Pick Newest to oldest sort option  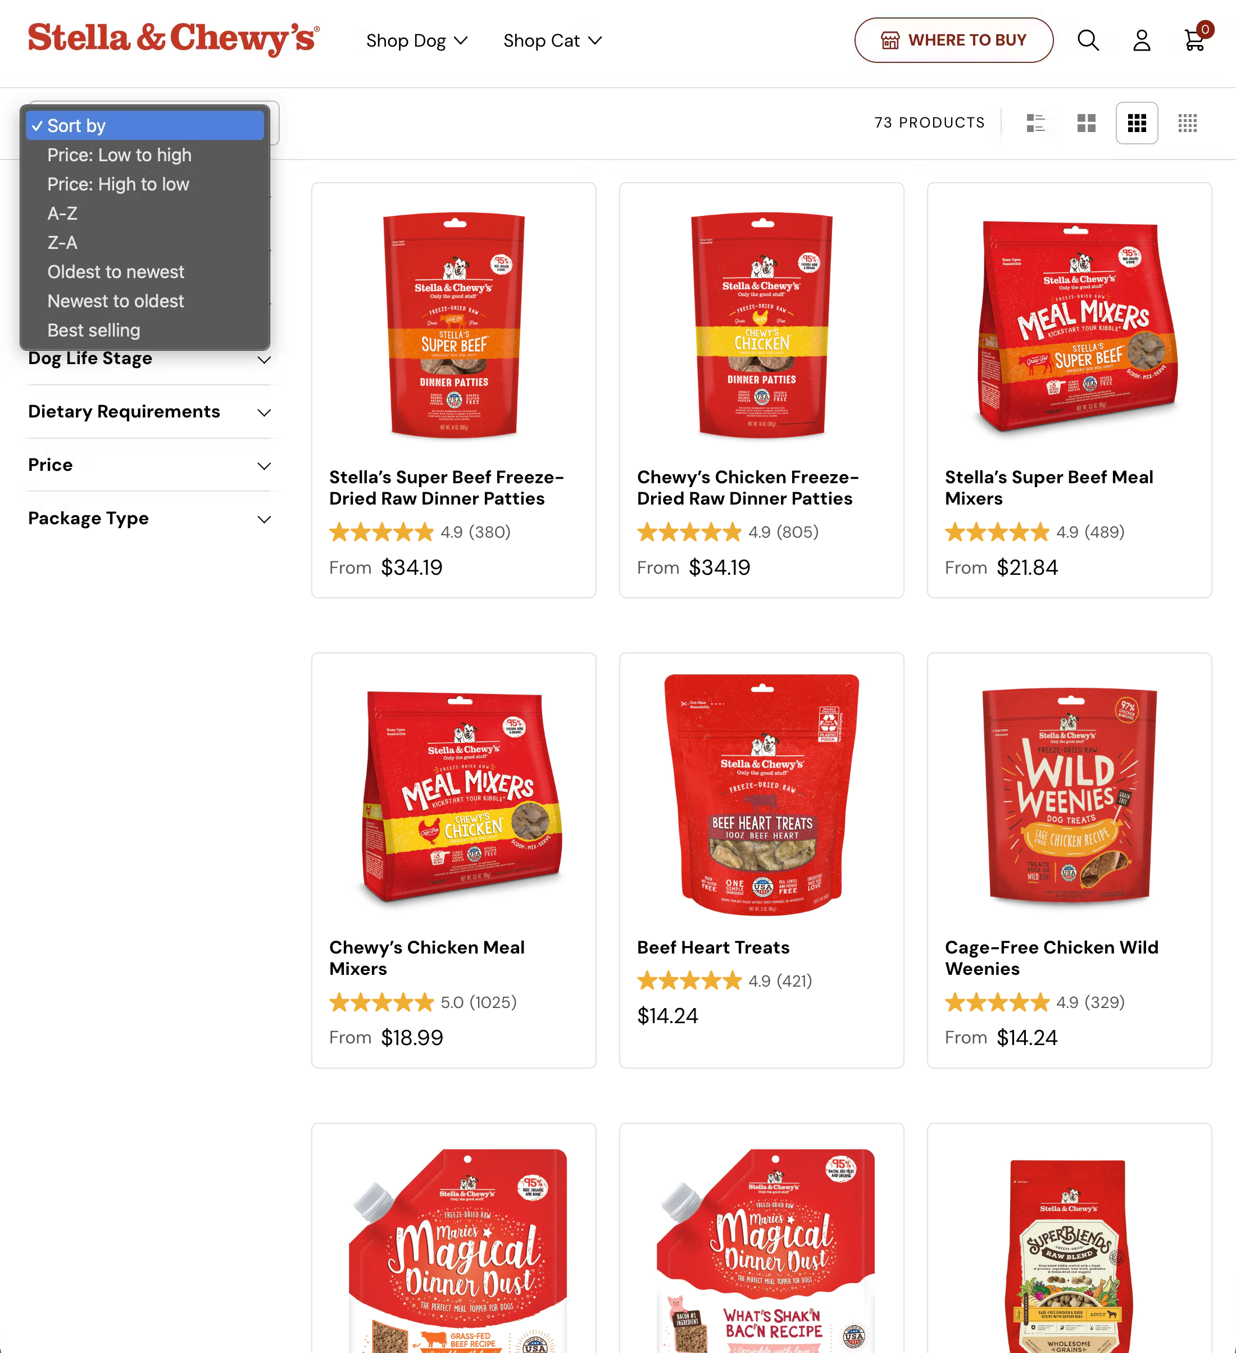(x=115, y=301)
